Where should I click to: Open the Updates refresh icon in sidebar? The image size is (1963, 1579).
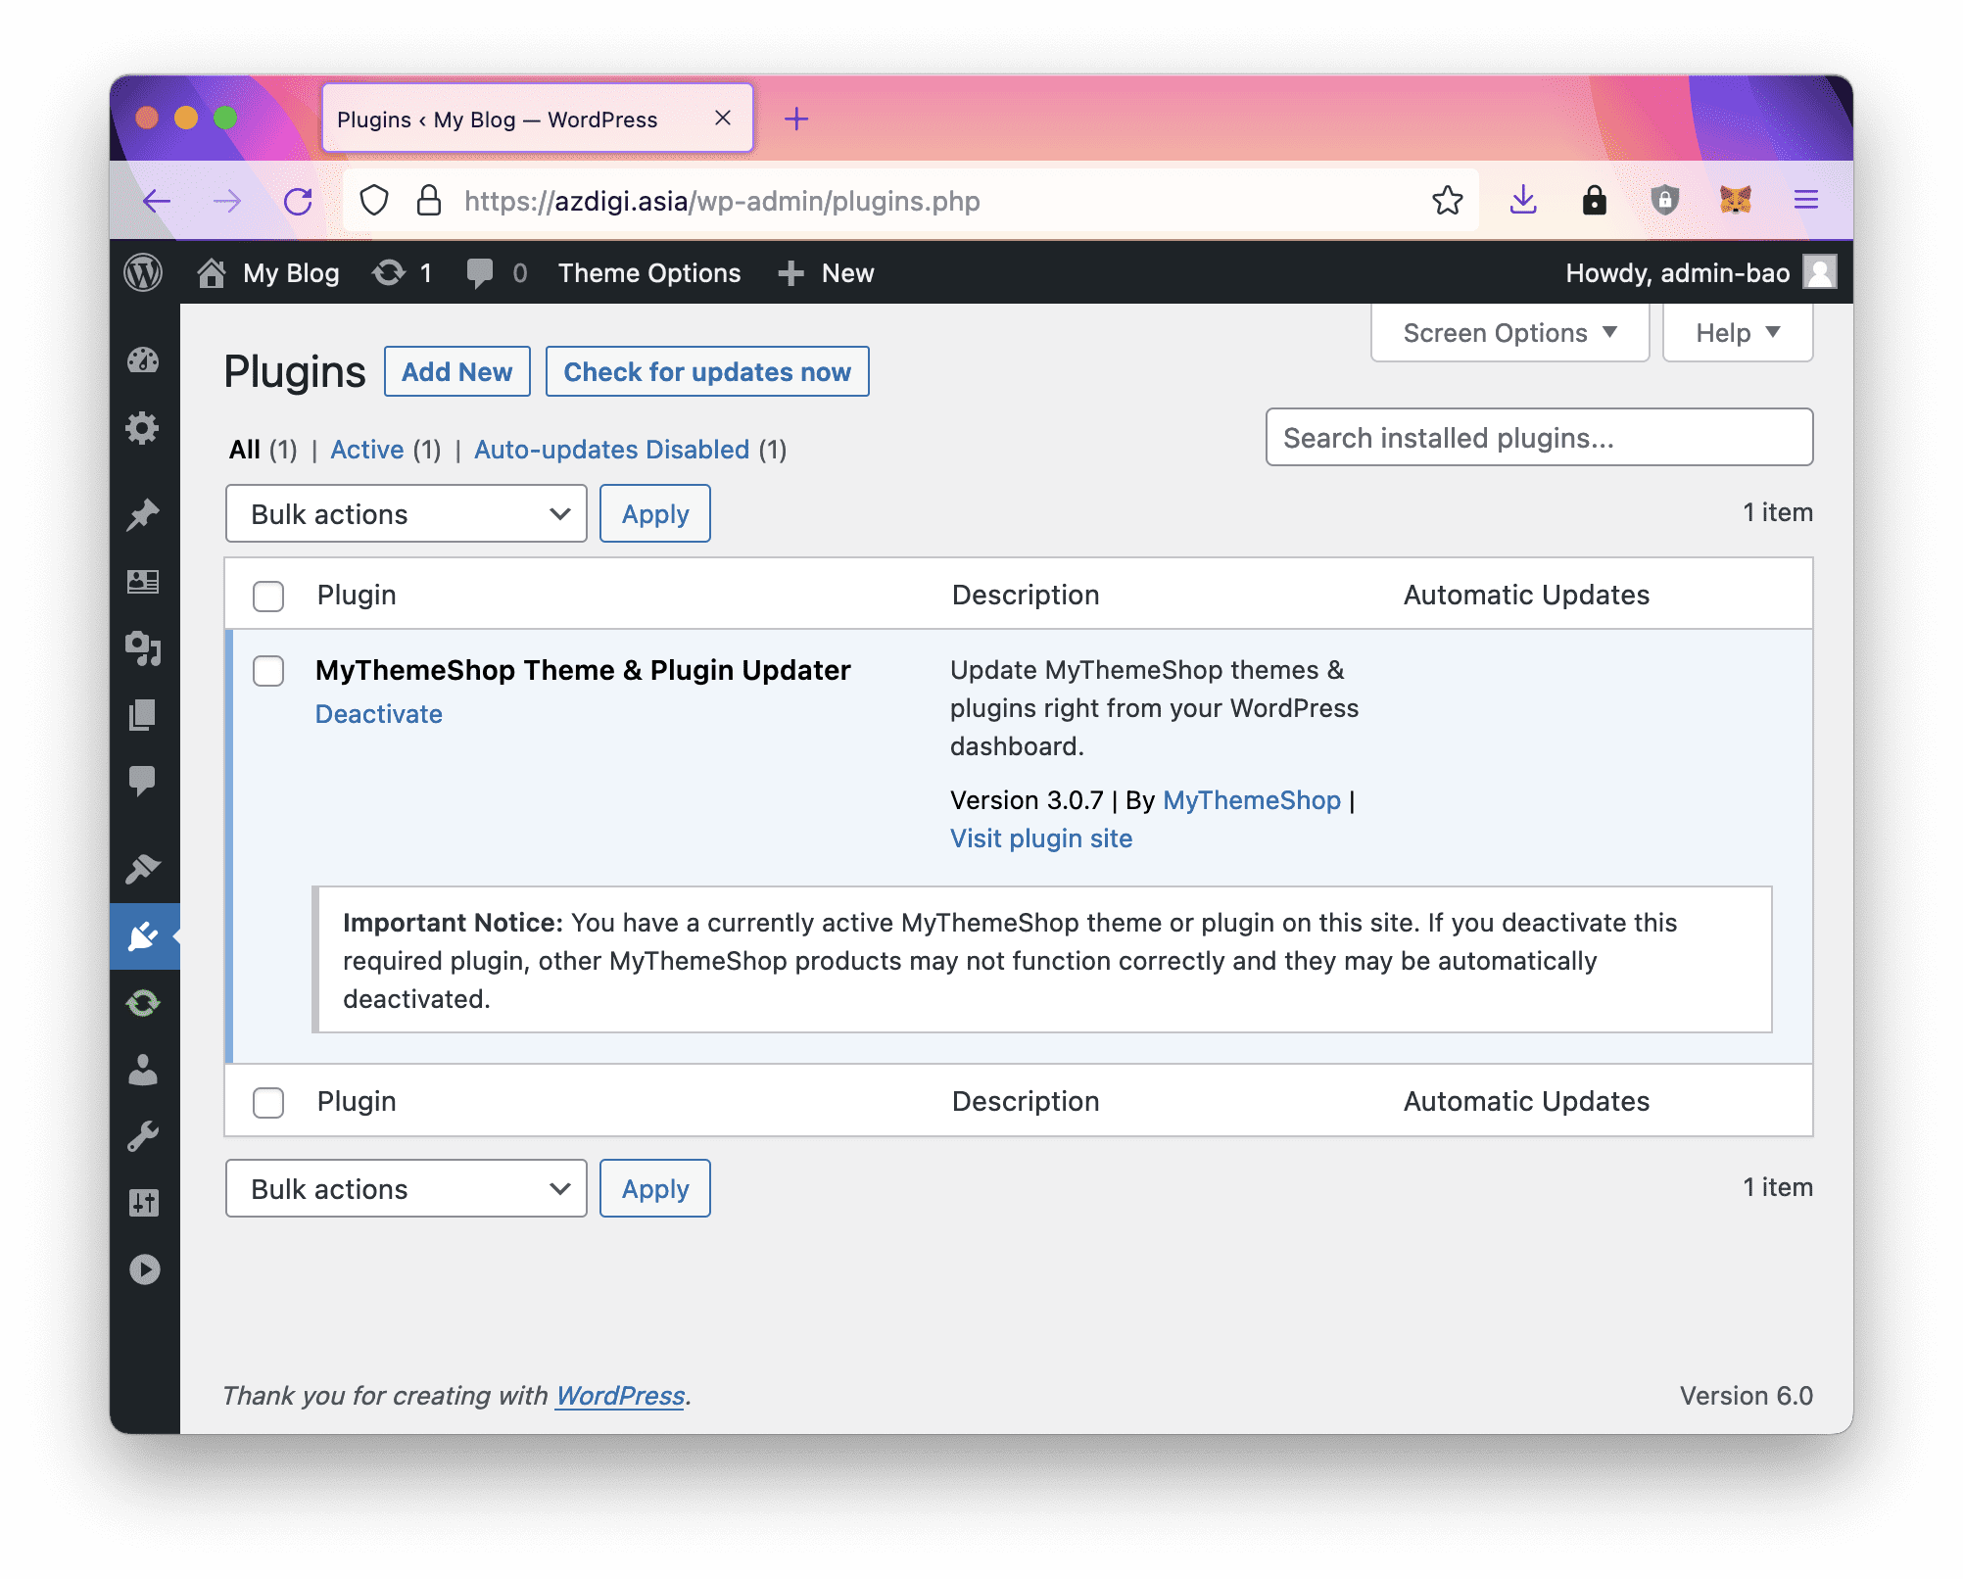coord(145,1003)
